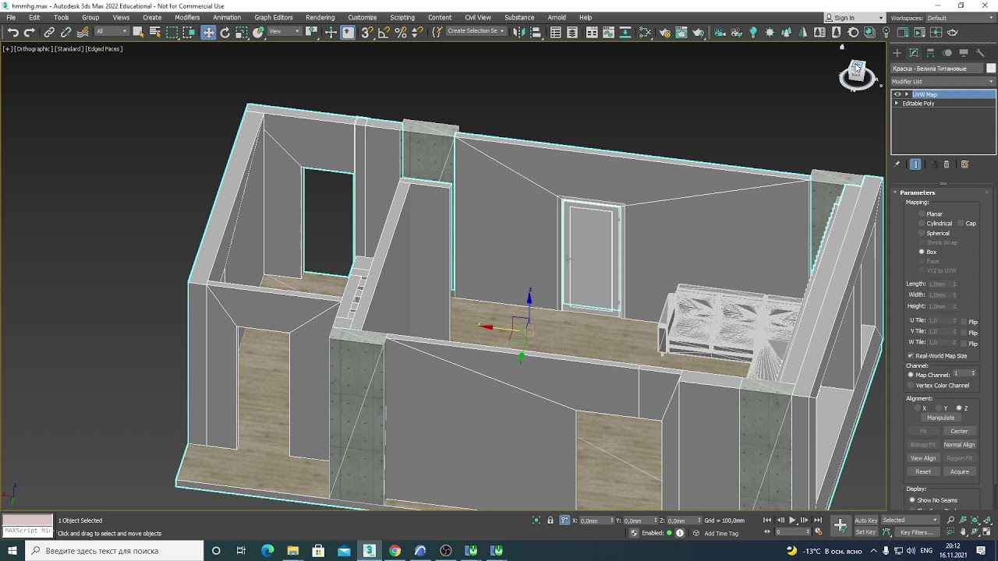
Task: Toggle the selection lock padlock icon
Action: pos(550,520)
